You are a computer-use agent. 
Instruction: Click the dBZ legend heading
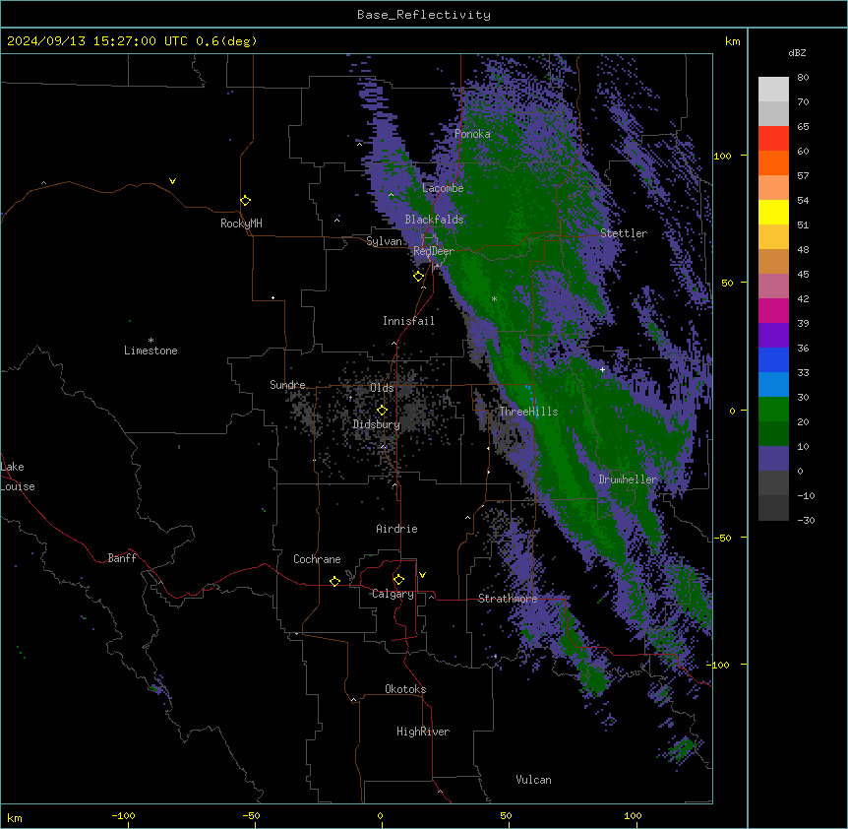coord(797,52)
